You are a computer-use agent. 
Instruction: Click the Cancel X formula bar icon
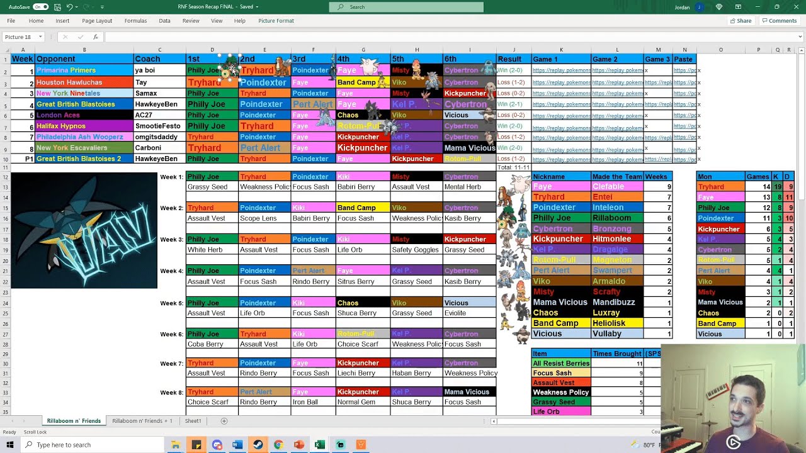point(65,37)
